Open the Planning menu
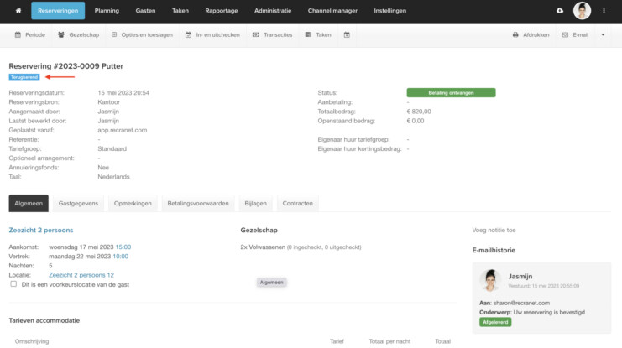This screenshot has width=622, height=348. [x=107, y=11]
